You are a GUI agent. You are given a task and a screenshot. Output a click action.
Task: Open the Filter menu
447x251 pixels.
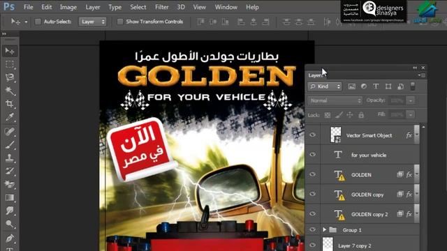161,7
